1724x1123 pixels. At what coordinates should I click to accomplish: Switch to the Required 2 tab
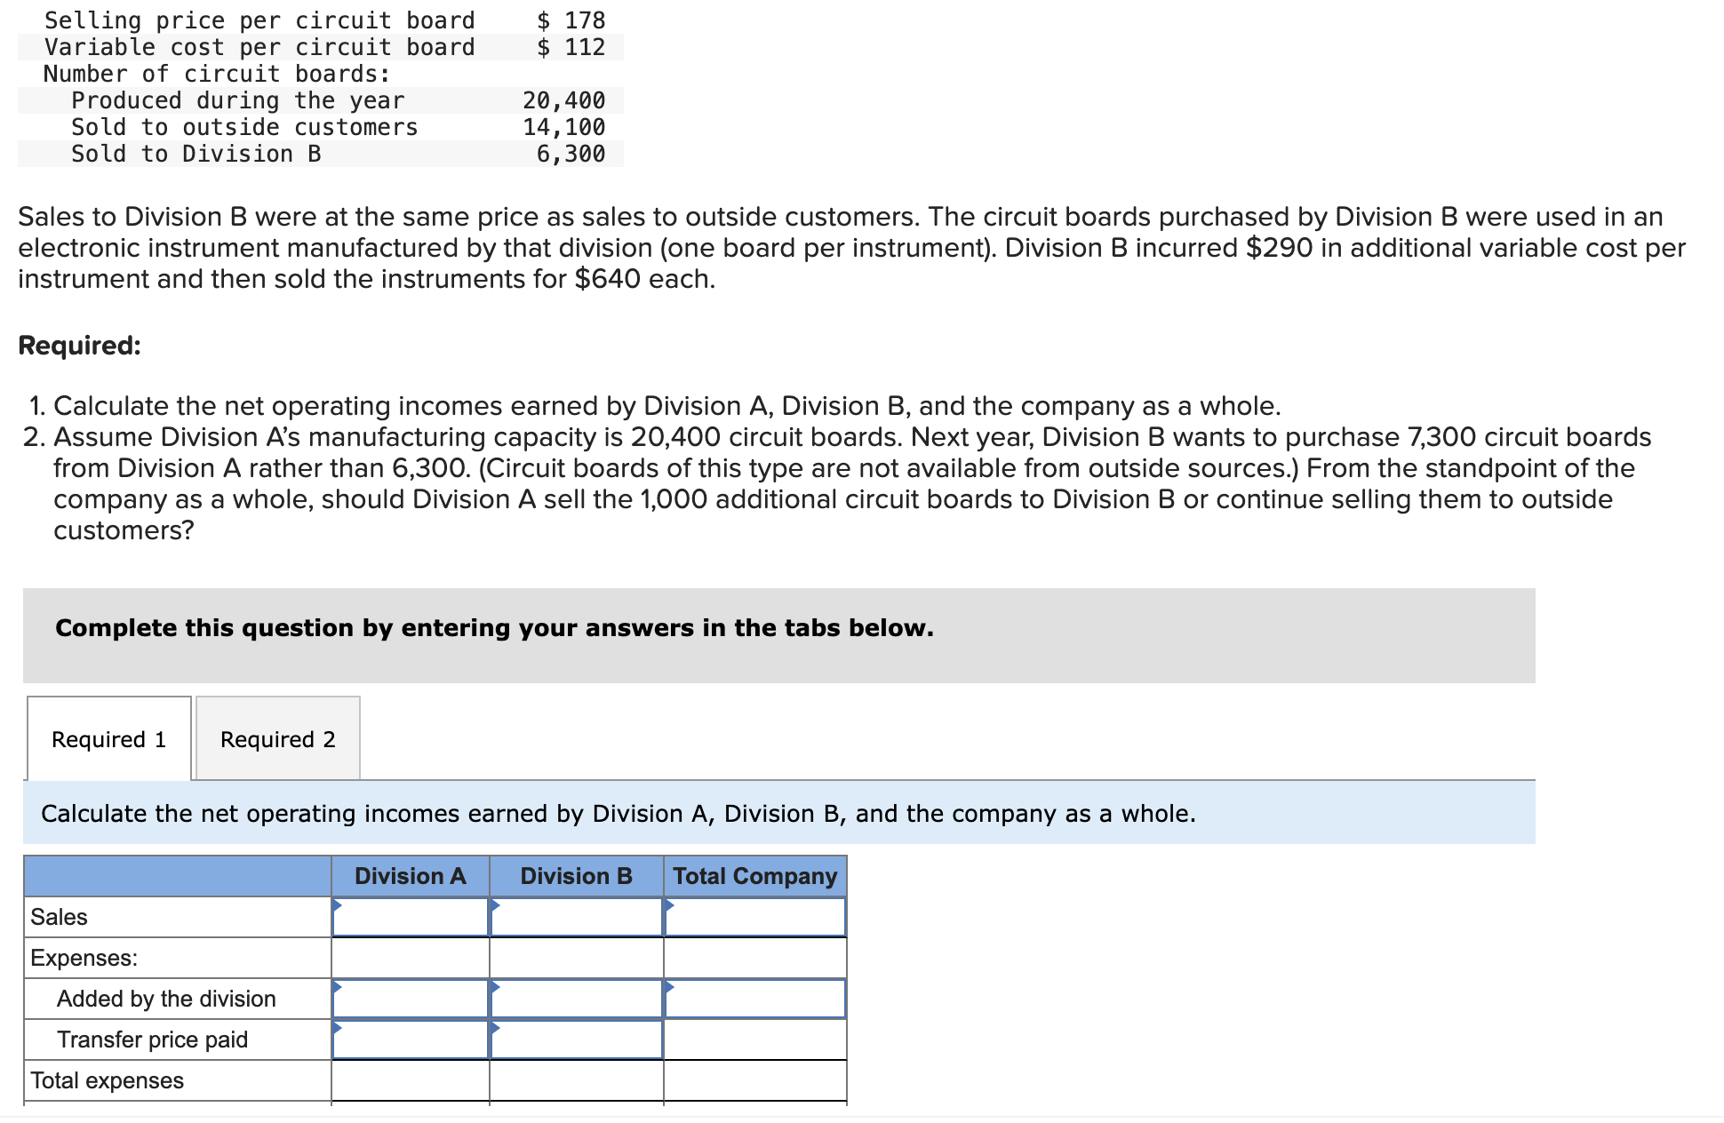(x=277, y=739)
